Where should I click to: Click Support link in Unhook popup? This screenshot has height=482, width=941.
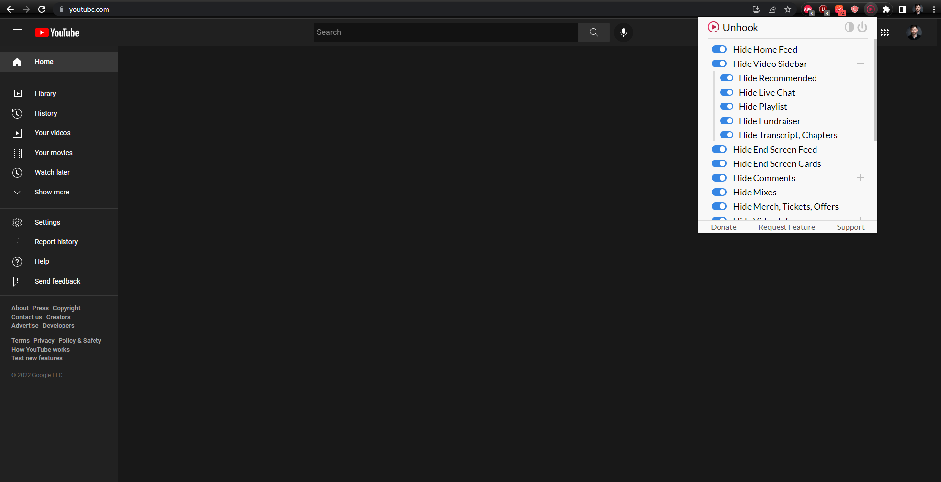click(x=850, y=227)
